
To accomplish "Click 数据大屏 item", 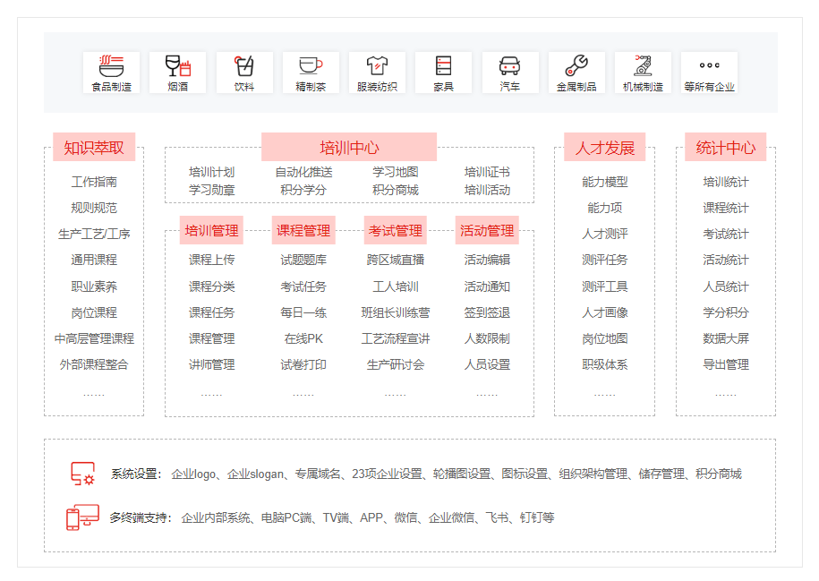I will click(726, 338).
